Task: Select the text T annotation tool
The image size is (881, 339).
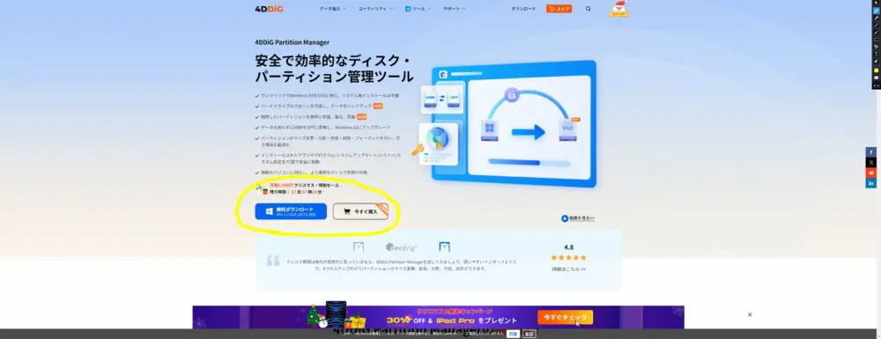Action: coord(876,54)
